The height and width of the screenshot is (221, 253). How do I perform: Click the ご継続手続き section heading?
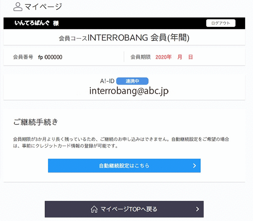pyautogui.click(x=36, y=122)
